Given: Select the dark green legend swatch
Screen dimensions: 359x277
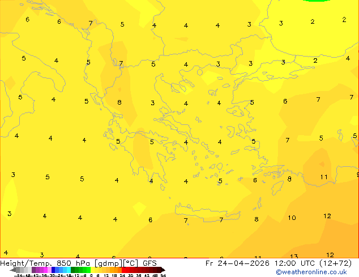Looking at the screenshot, I should point(72,270).
